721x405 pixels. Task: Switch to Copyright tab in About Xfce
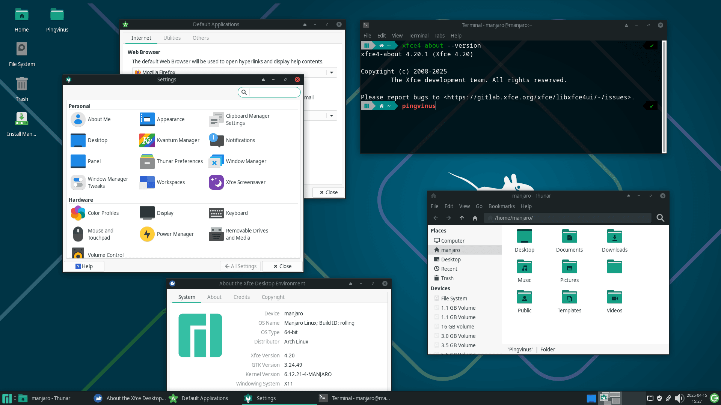click(273, 297)
